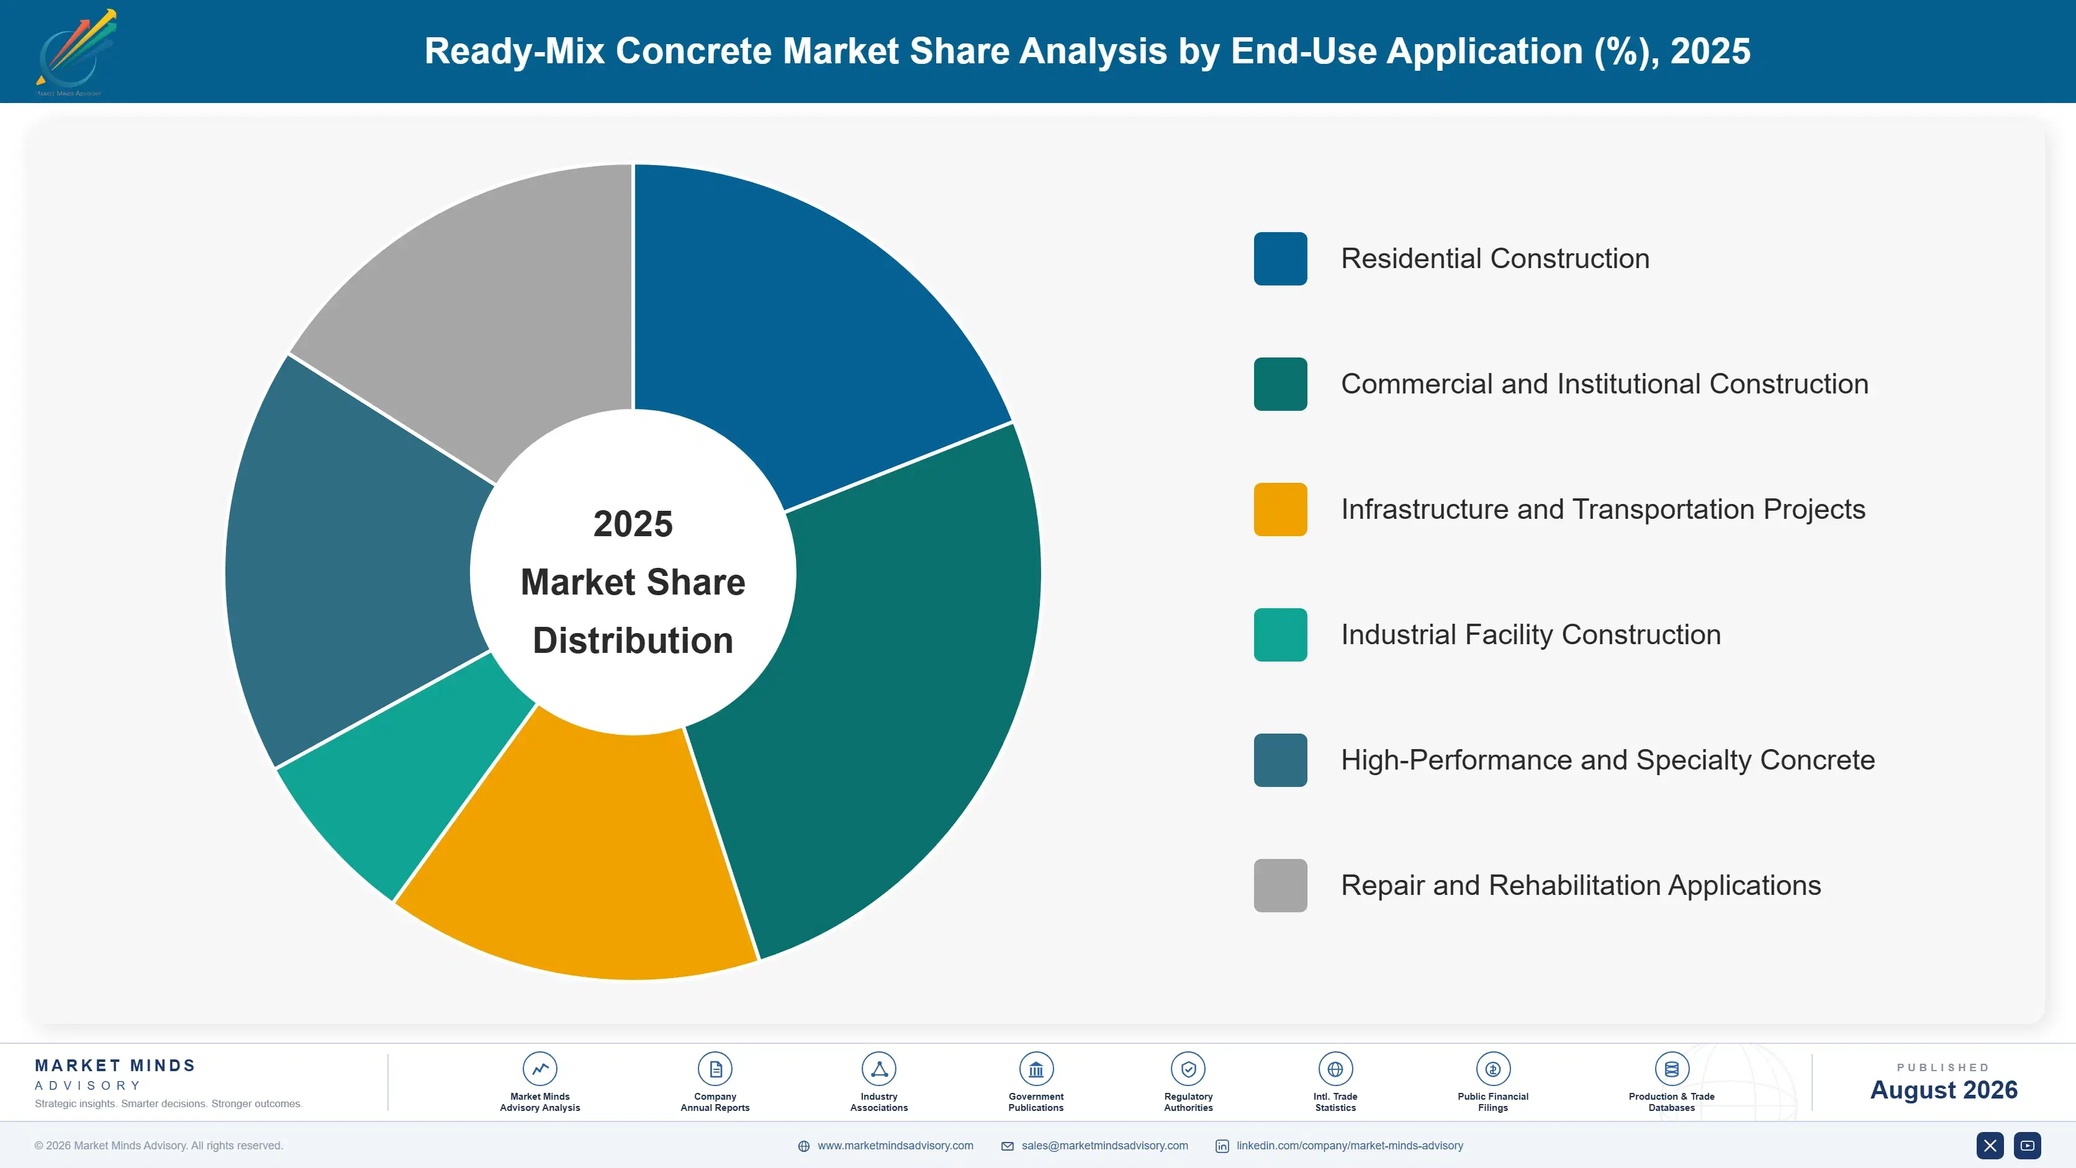This screenshot has height=1168, width=2076.
Task: Click "Infrastructure and Transportation Projects" legend text
Action: (x=1603, y=509)
